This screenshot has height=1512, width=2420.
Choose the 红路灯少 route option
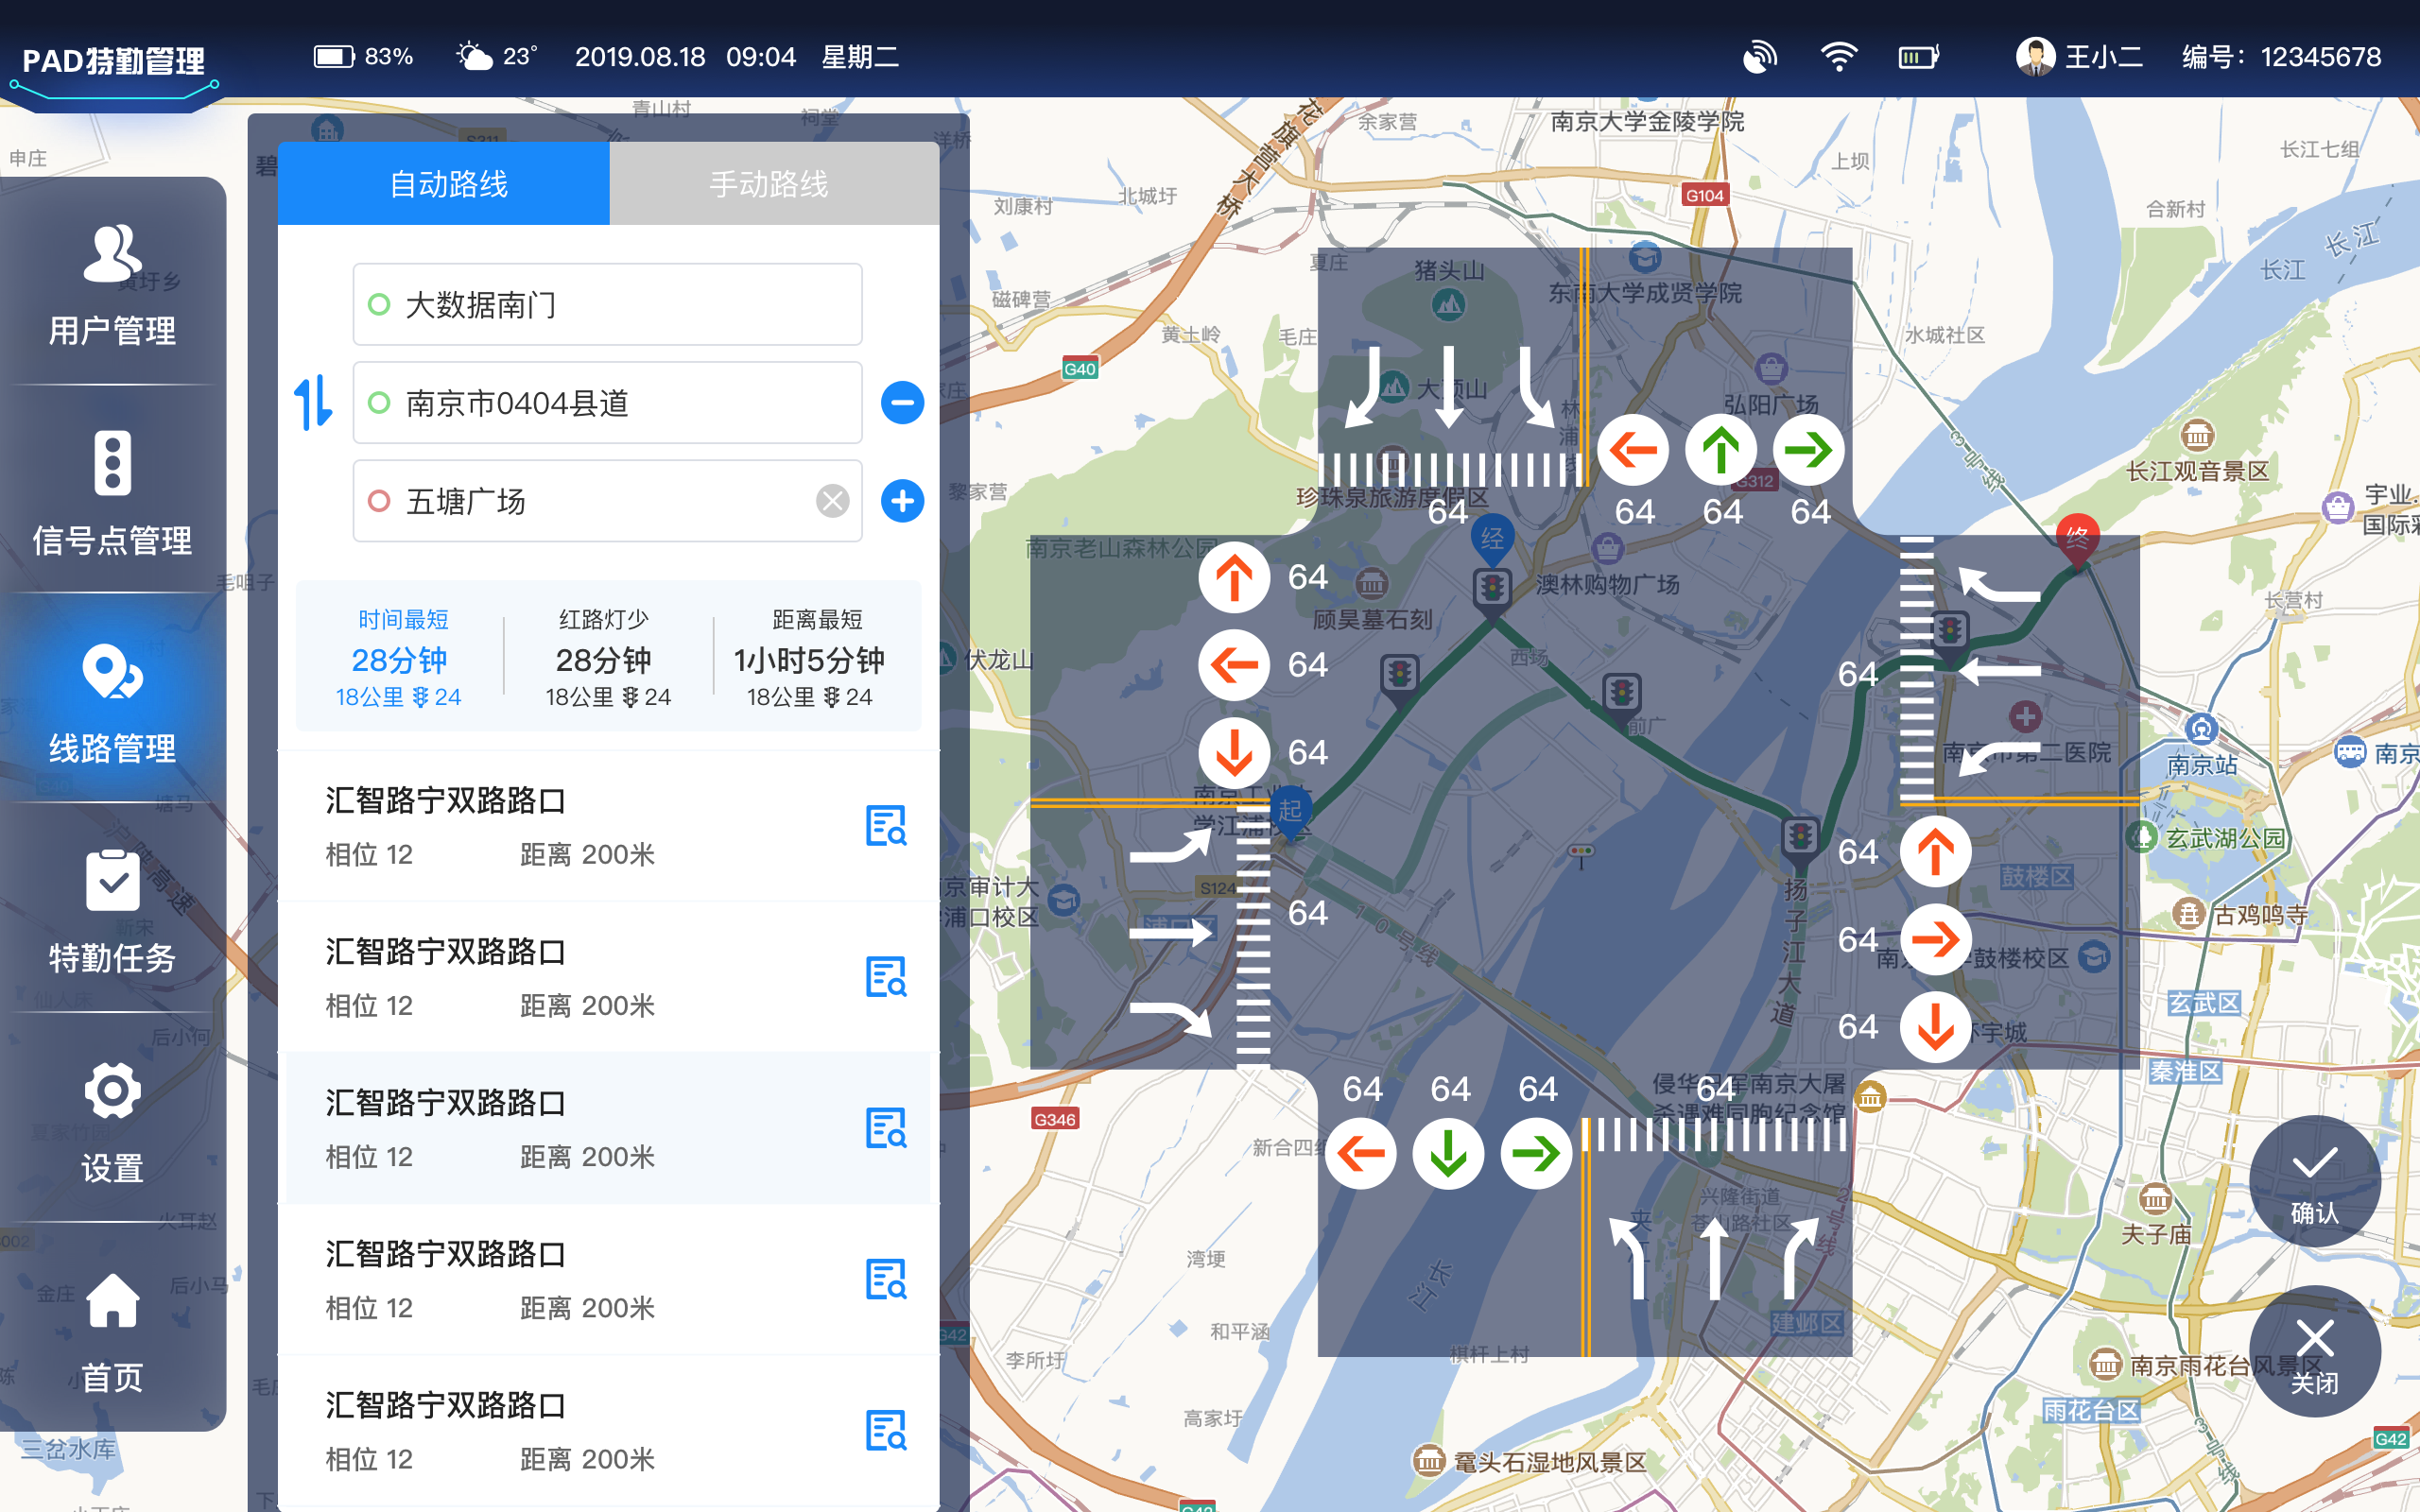[x=608, y=656]
